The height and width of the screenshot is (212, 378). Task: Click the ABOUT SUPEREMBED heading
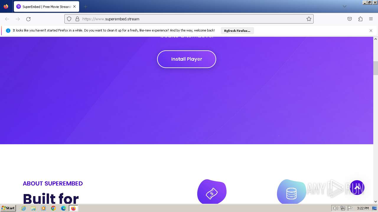53,183
